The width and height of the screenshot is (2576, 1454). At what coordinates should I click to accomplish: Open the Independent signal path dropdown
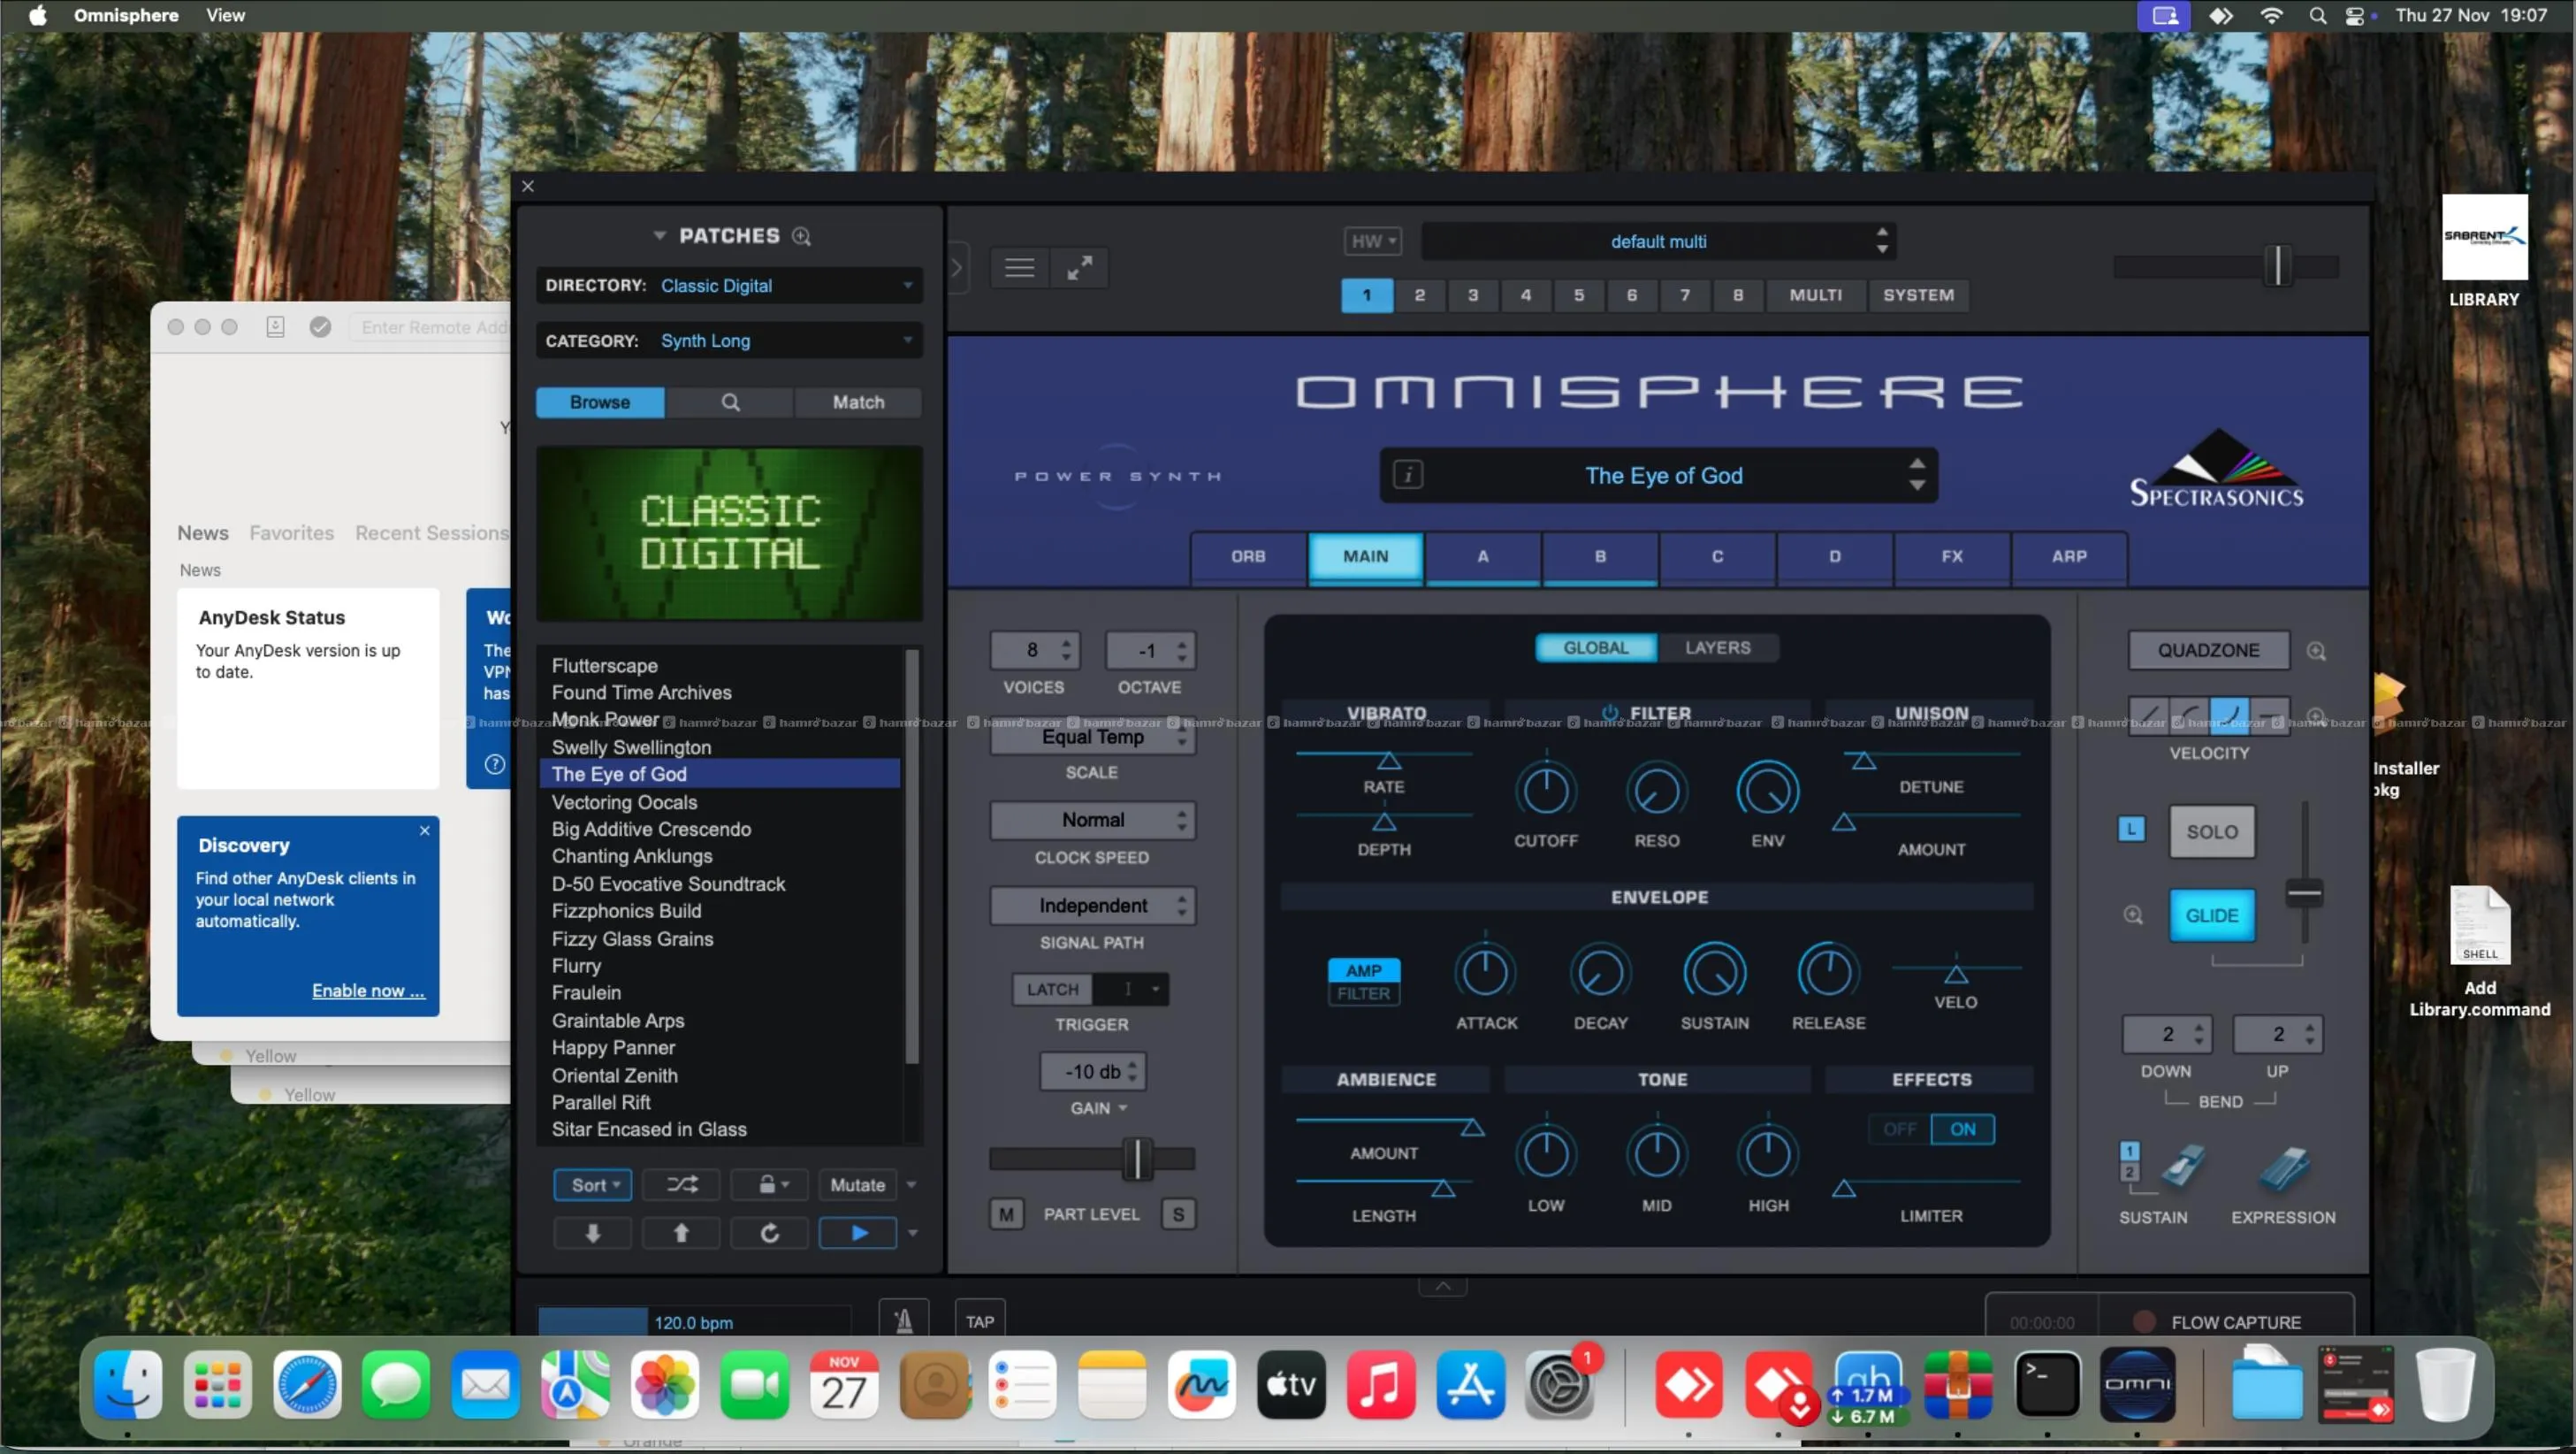(1093, 906)
